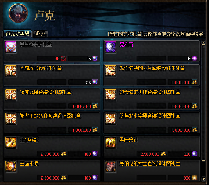
Task: Click the 海伯伦的君主套装设计图礼盒 box icon
Action: click(x=111, y=166)
